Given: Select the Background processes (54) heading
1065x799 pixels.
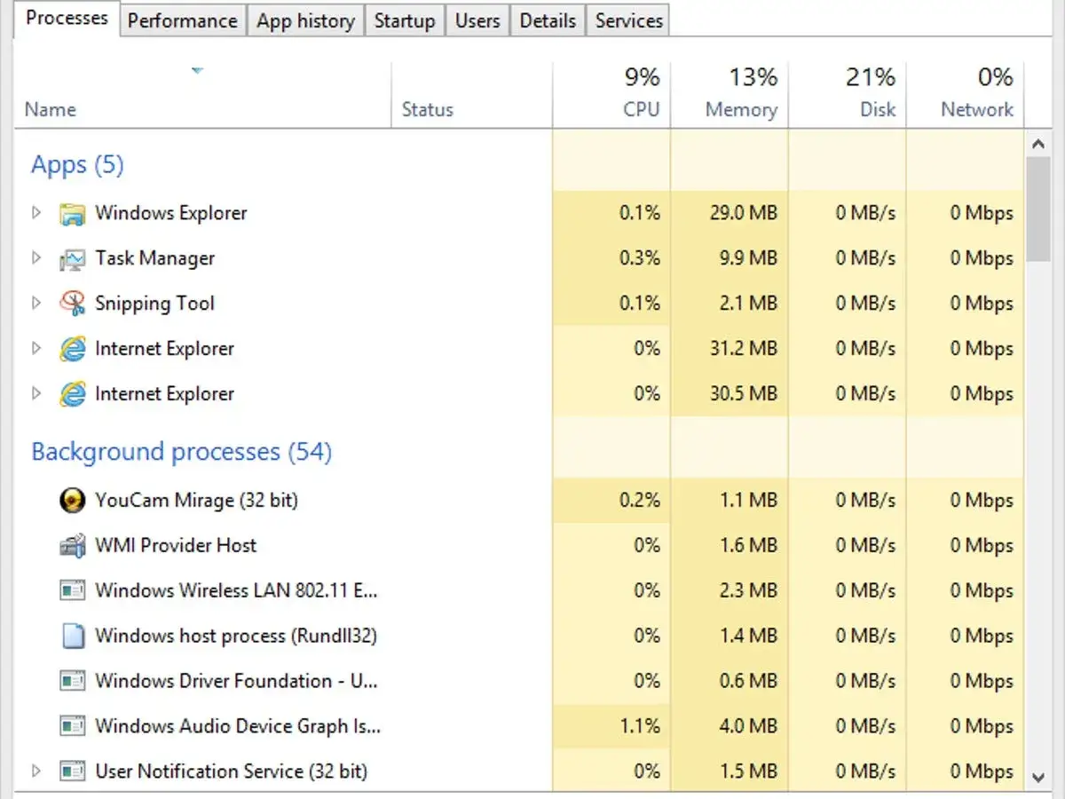Looking at the screenshot, I should (181, 452).
